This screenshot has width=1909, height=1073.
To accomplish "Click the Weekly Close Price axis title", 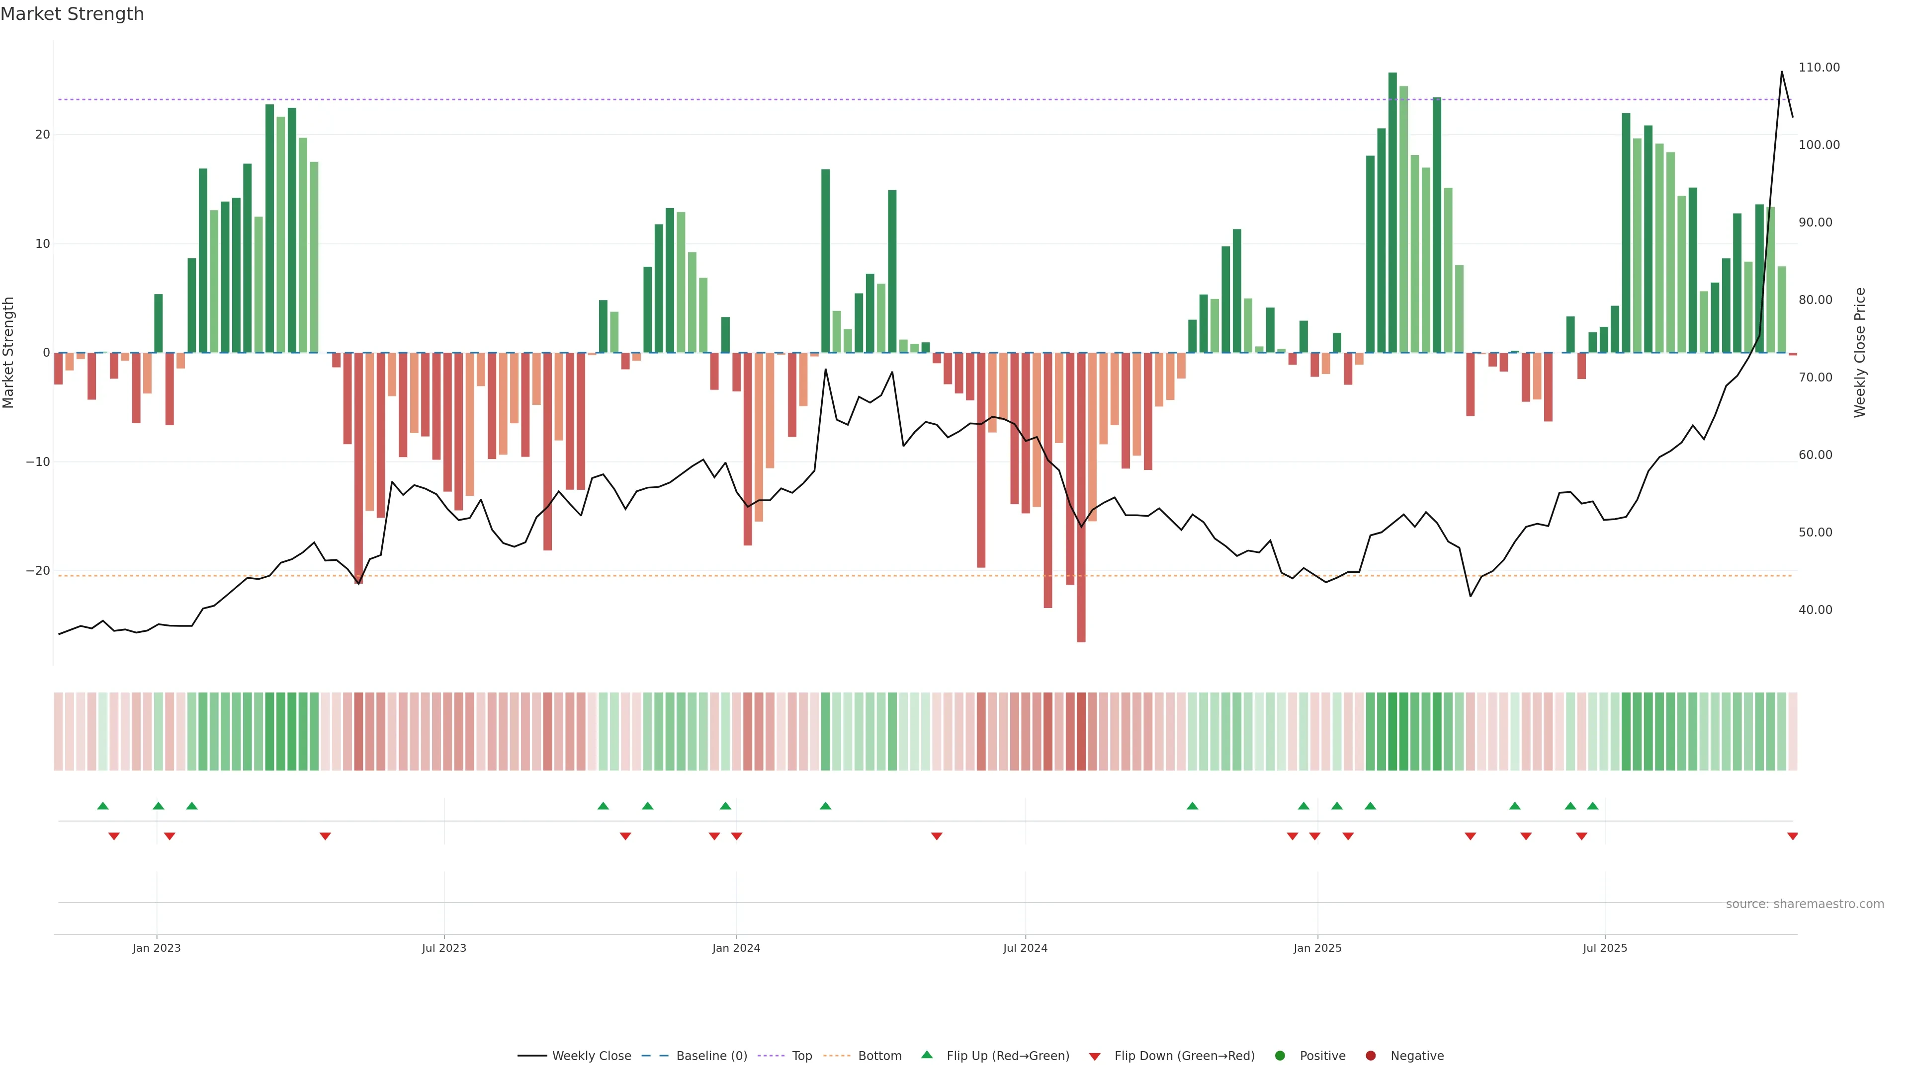I will [x=1859, y=353].
